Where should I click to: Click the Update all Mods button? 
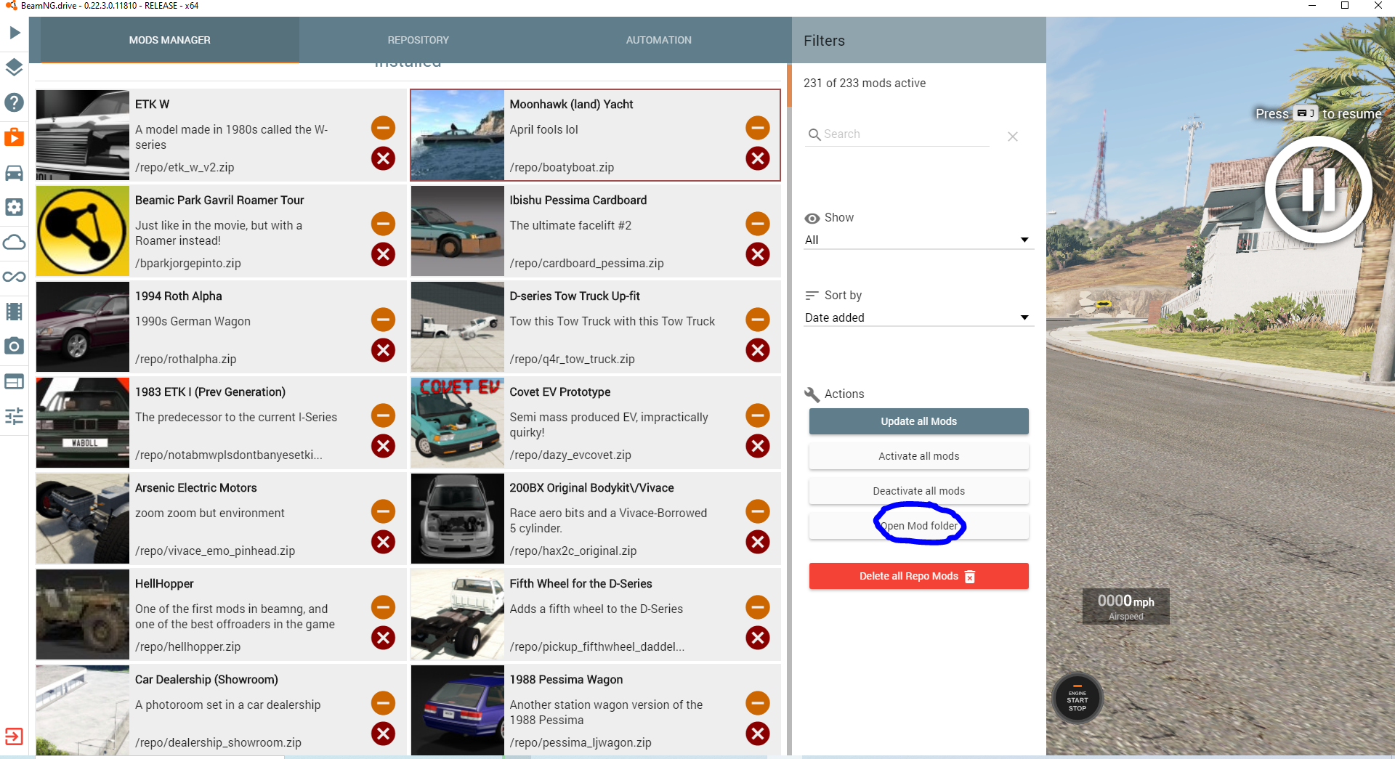919,421
